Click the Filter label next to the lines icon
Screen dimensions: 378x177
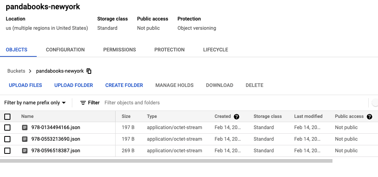(x=94, y=103)
